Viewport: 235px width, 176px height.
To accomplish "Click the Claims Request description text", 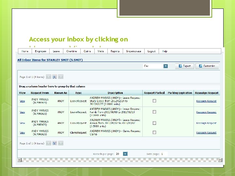I will (115, 133).
